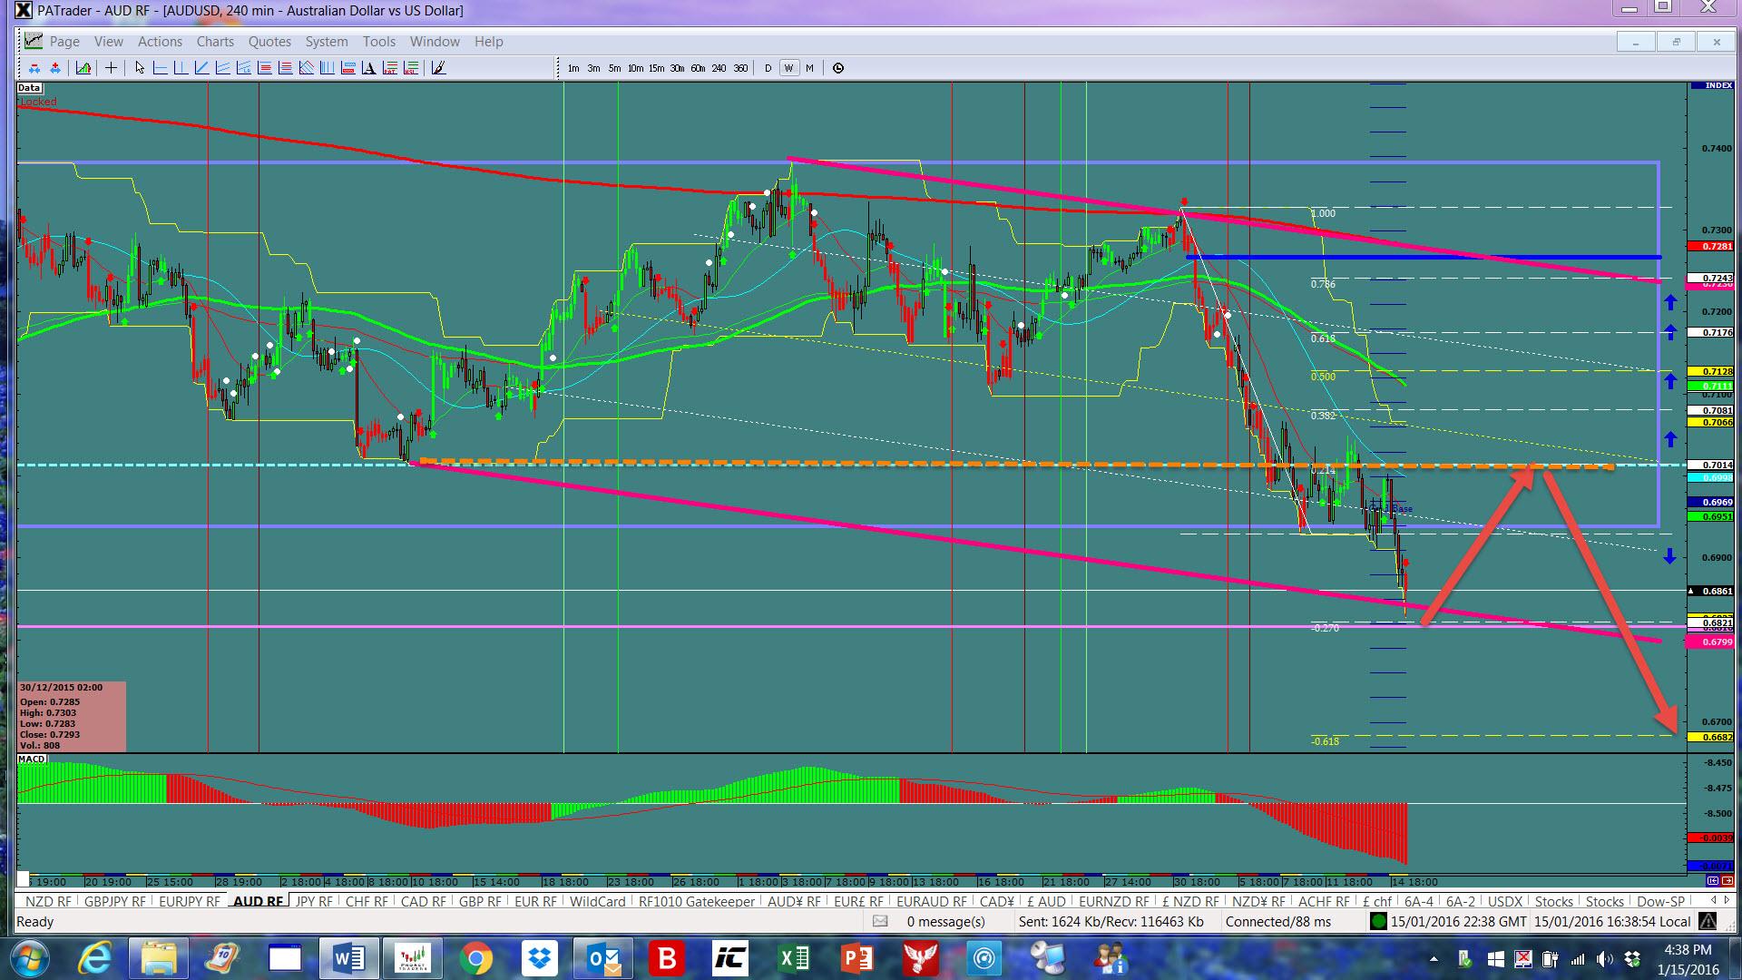This screenshot has width=1742, height=980.
Task: Switch to the EURJPY RF tab
Action: pos(189,902)
